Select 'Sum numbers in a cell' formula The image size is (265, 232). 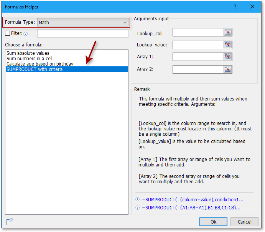pyautogui.click(x=29, y=59)
